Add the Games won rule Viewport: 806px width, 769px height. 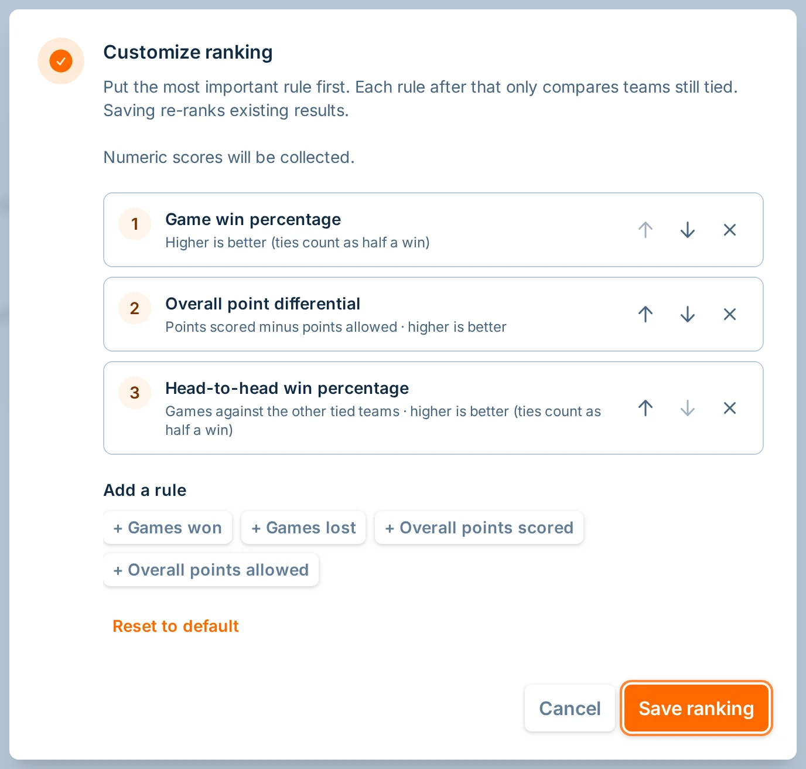[x=168, y=528]
